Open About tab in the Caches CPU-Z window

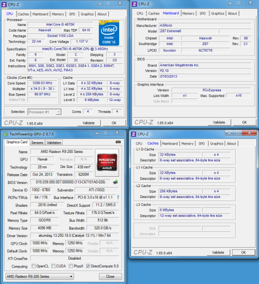tap(232, 144)
